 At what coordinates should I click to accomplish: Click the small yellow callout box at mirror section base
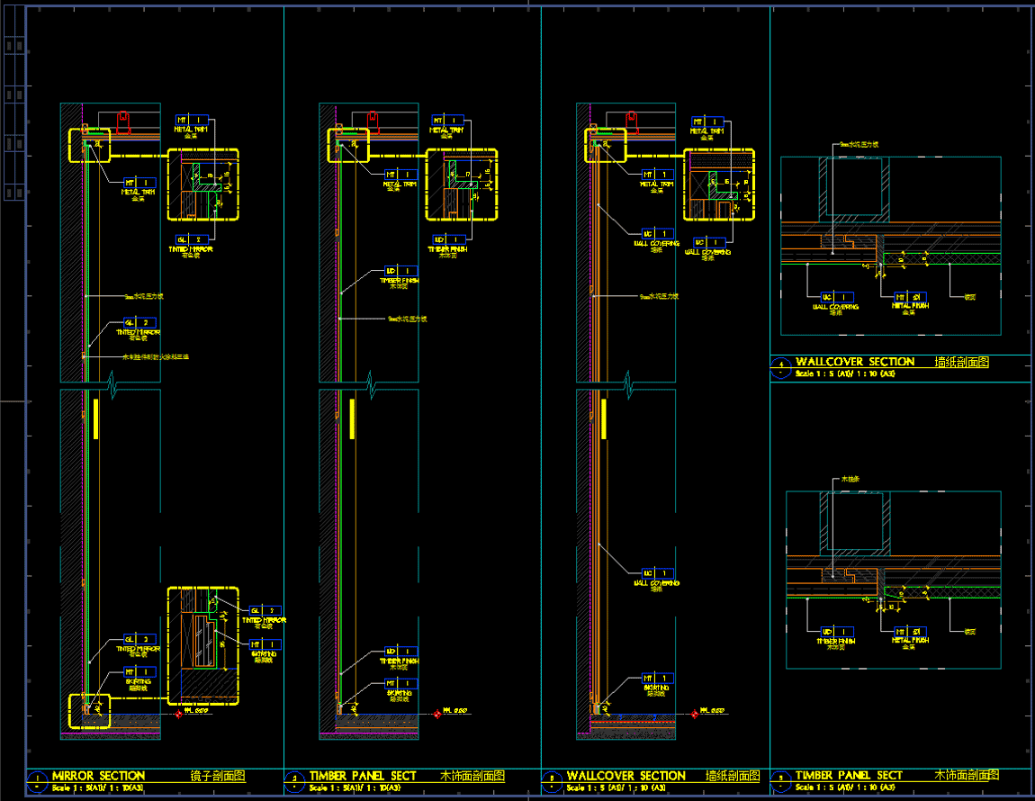coord(90,709)
